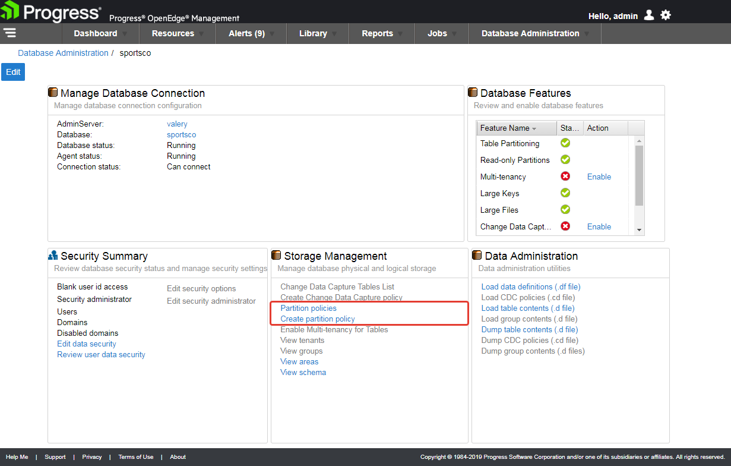
Task: Open the sportsco database link
Action: point(181,135)
